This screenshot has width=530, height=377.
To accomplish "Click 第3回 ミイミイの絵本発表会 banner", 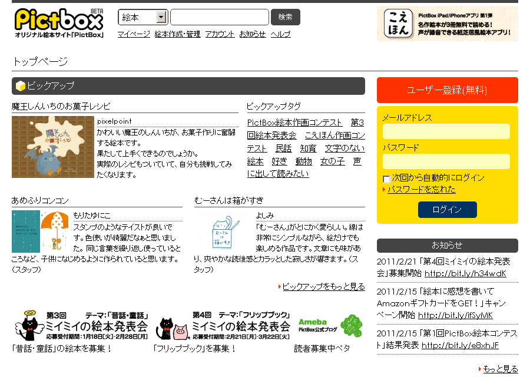I will coord(82,325).
